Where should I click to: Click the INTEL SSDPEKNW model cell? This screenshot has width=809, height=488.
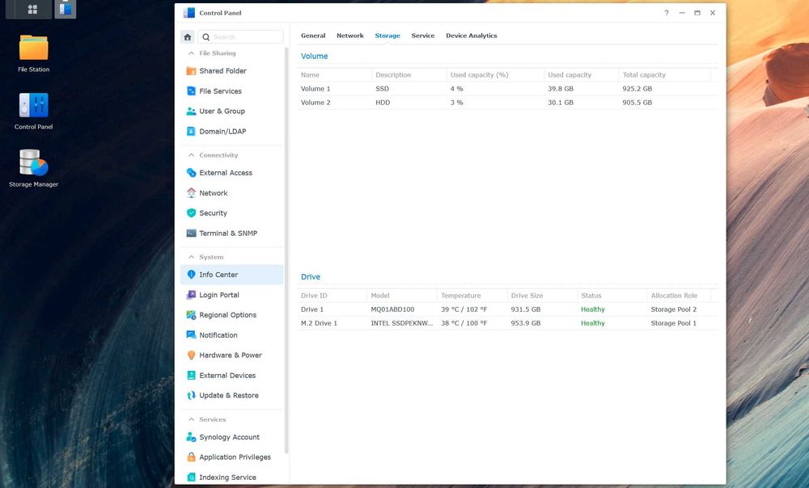(402, 323)
